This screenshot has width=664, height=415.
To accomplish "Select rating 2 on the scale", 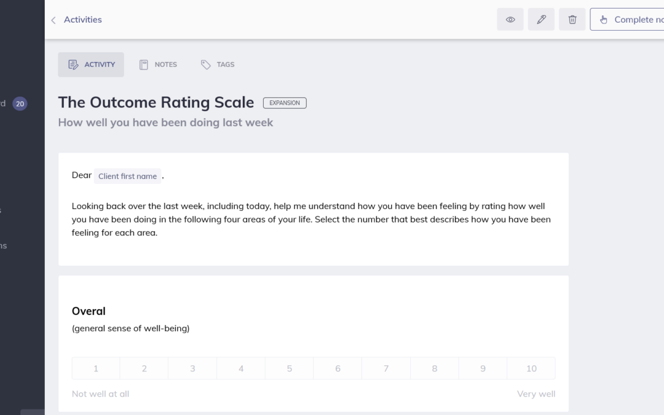I will click(x=144, y=368).
